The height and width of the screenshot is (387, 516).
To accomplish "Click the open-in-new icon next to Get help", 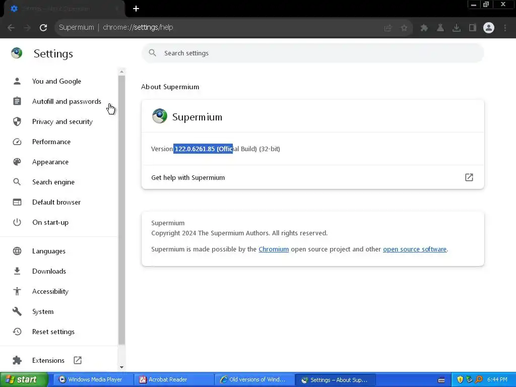I will coord(469,177).
